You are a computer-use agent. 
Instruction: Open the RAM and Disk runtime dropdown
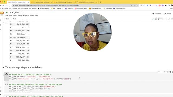[x=164, y=19]
